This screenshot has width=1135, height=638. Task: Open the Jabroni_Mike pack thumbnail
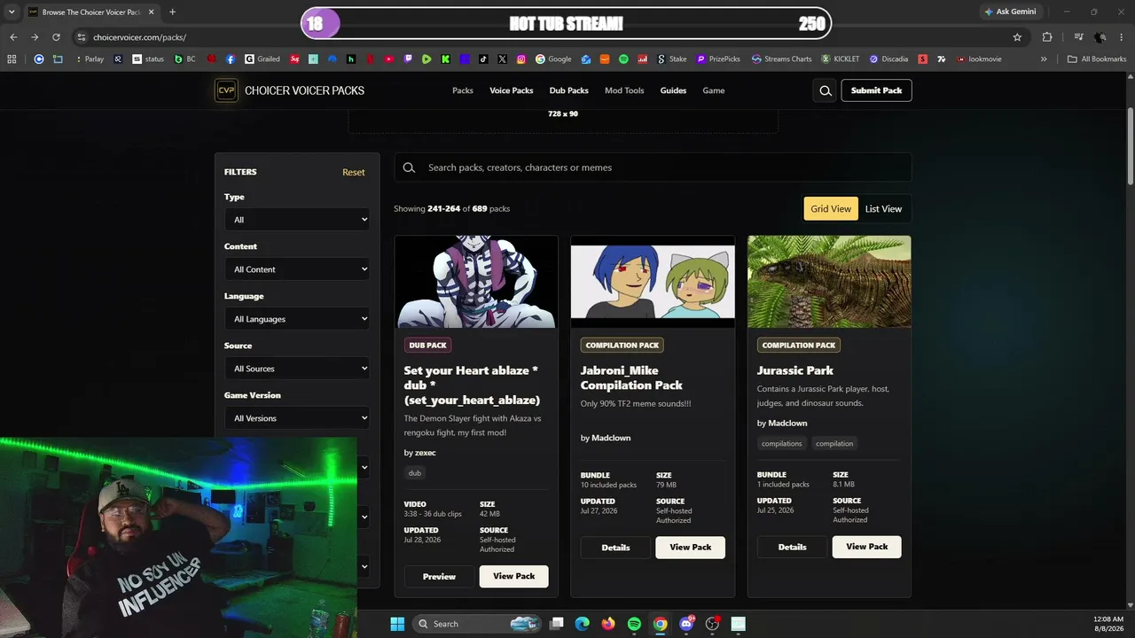point(653,282)
